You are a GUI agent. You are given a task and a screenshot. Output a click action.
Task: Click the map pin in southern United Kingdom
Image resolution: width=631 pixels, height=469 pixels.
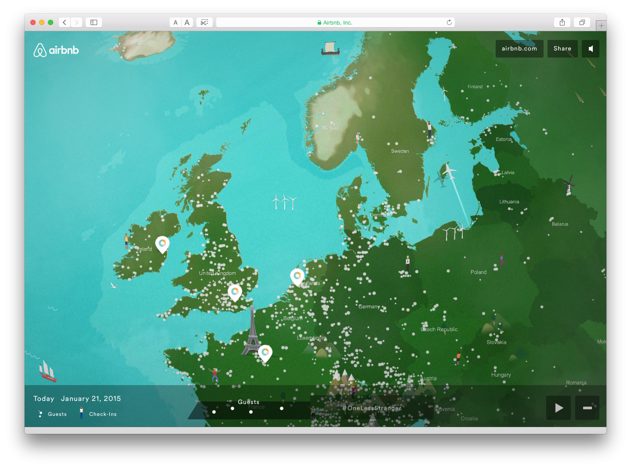235,293
